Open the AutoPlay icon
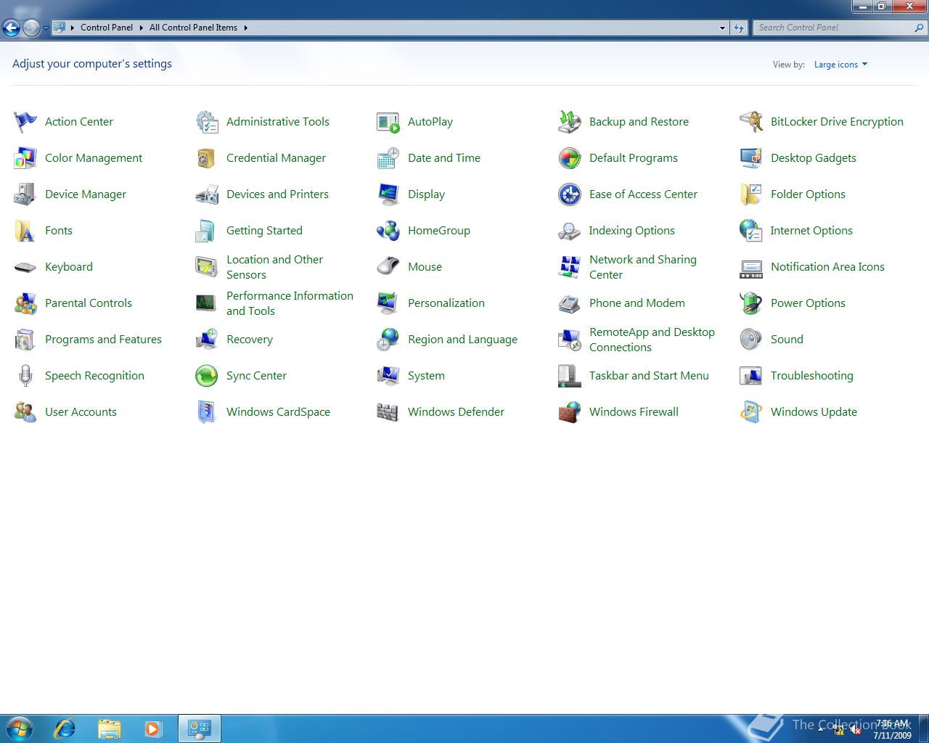Screen dimensions: 929x743 388,122
